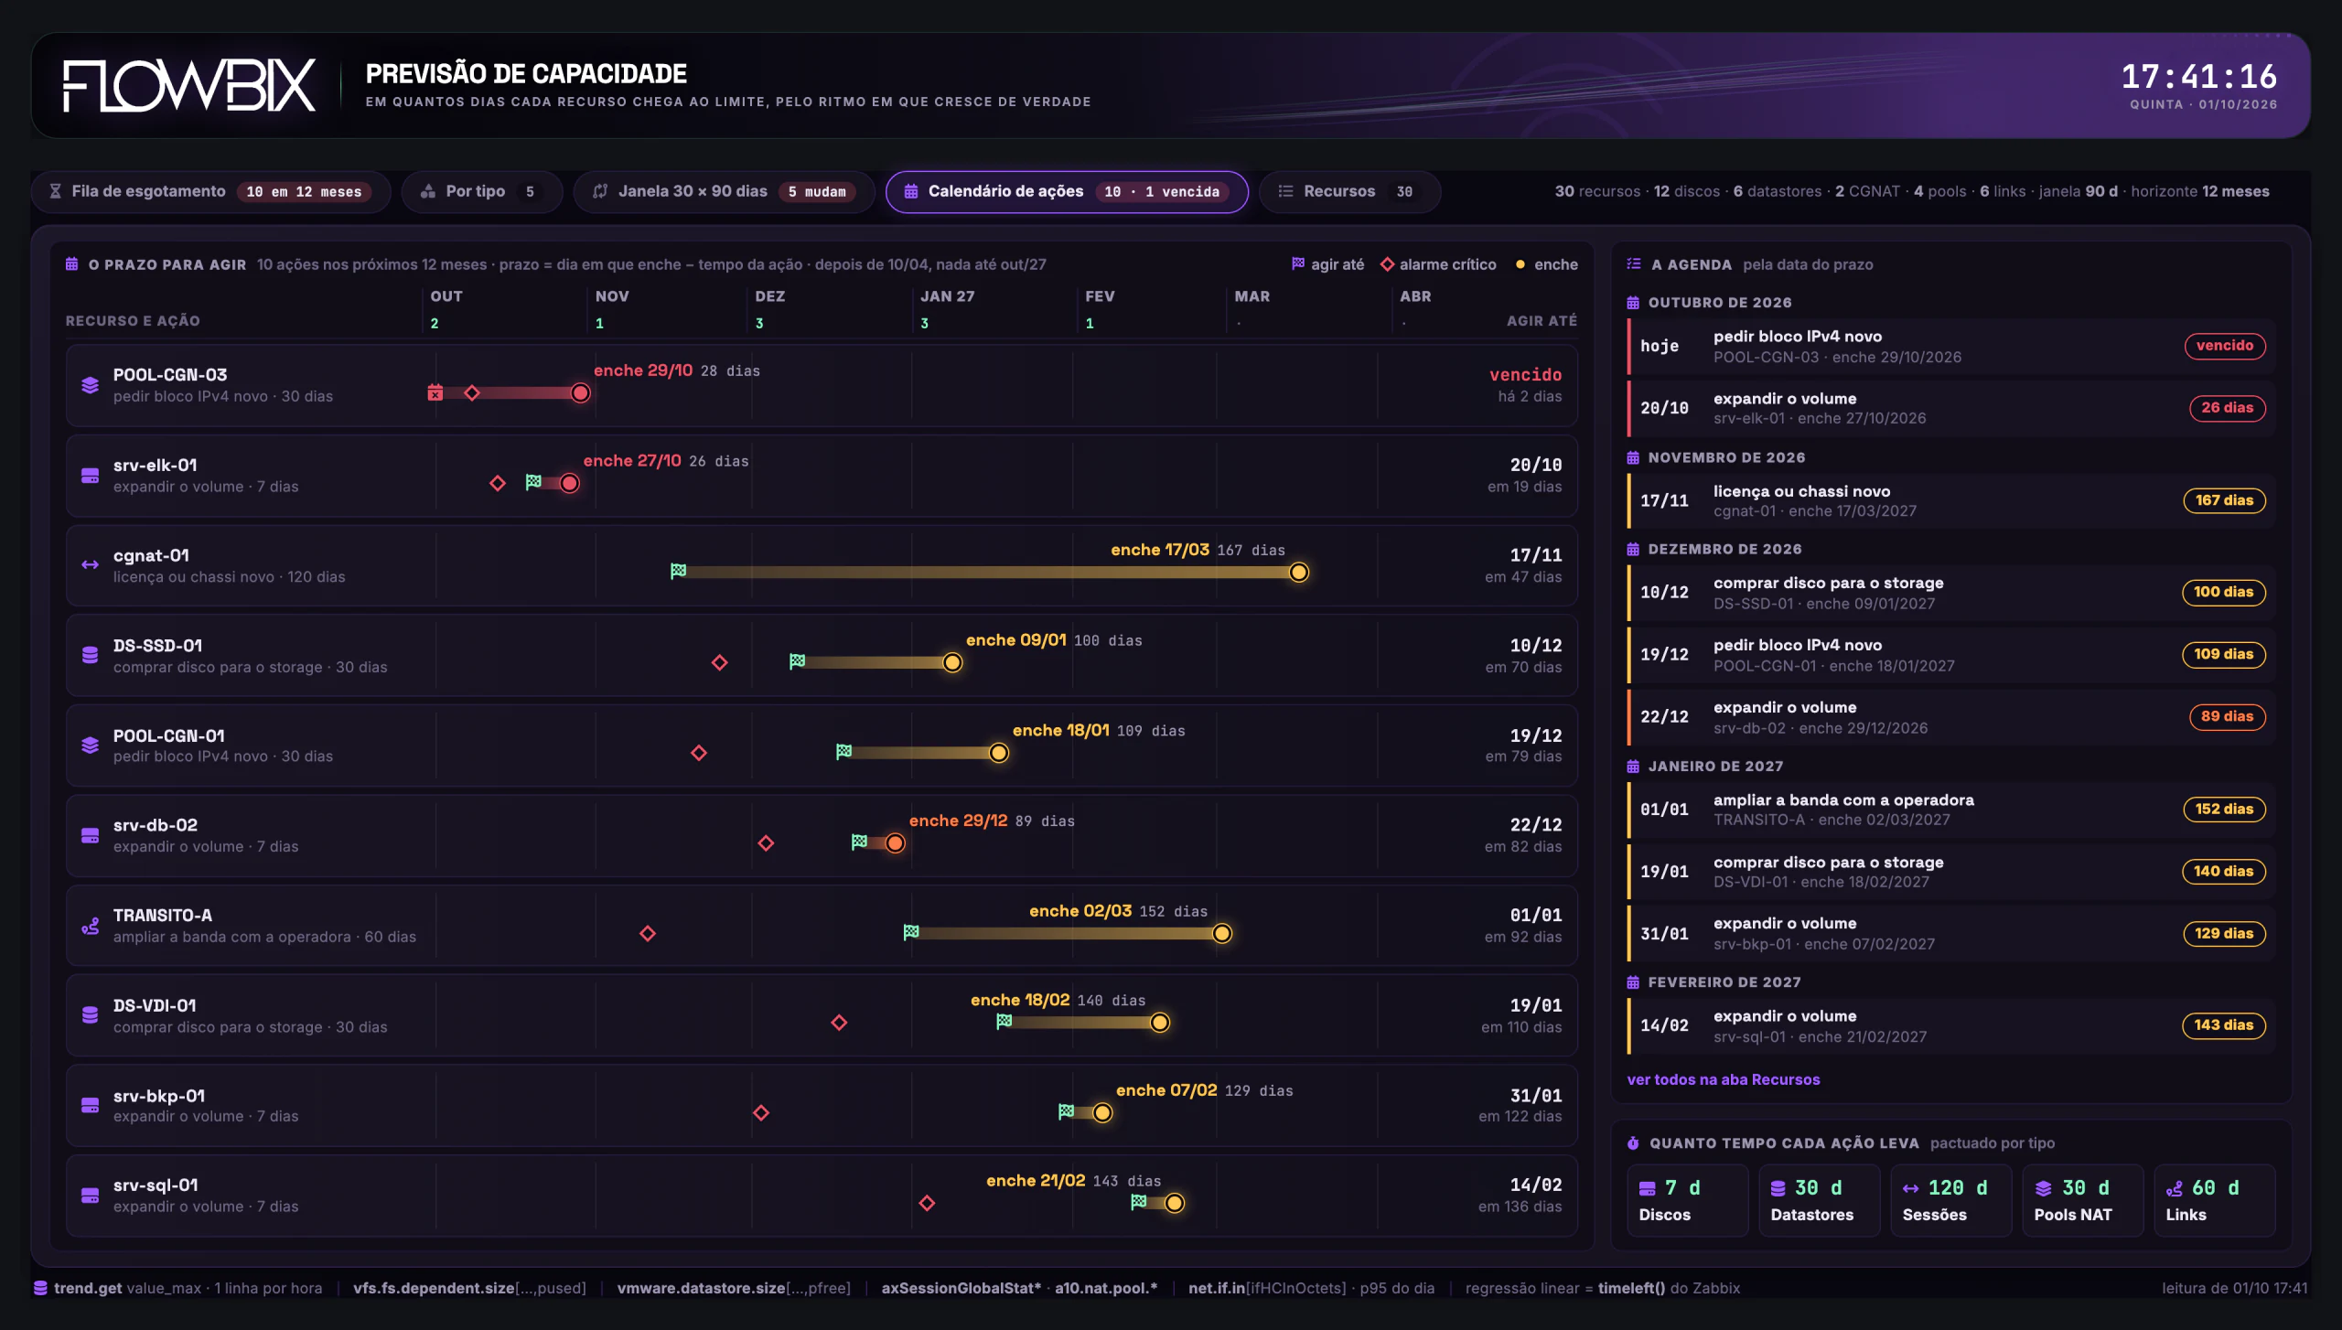
Task: Click the srv-elk-01 disk icon
Action: 90,476
